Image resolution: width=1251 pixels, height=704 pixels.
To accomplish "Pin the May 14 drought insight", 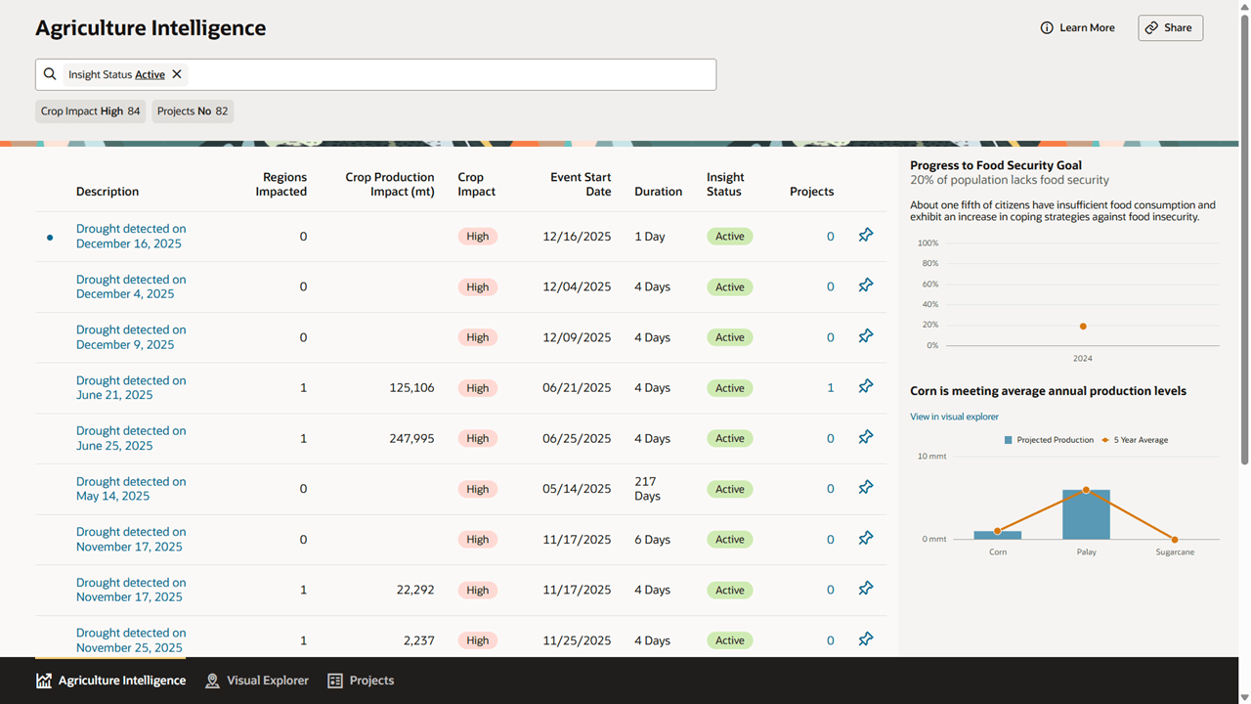I will pos(865,487).
